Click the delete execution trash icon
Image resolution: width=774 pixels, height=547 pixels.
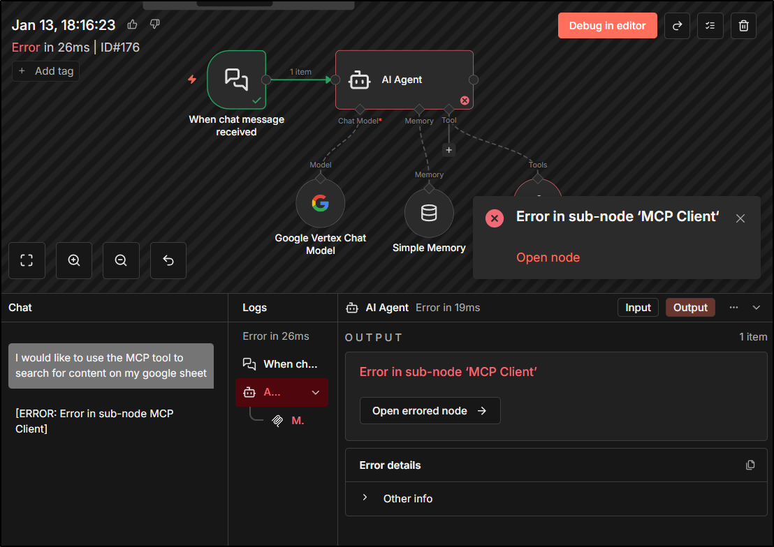743,26
